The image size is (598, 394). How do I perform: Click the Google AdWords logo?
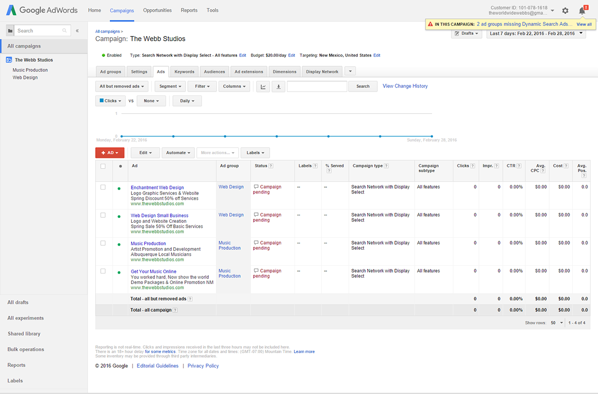tap(43, 10)
